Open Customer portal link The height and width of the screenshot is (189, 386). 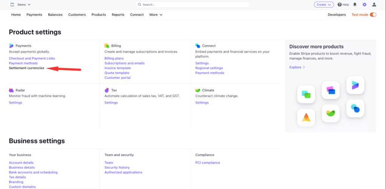(x=118, y=78)
